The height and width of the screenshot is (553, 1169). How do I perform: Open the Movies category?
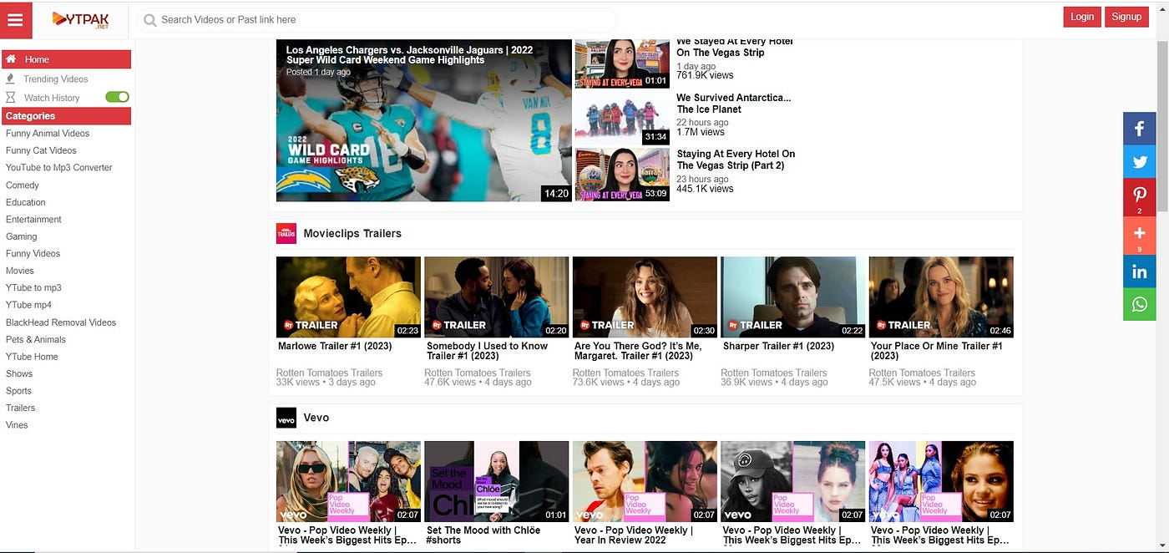[20, 271]
